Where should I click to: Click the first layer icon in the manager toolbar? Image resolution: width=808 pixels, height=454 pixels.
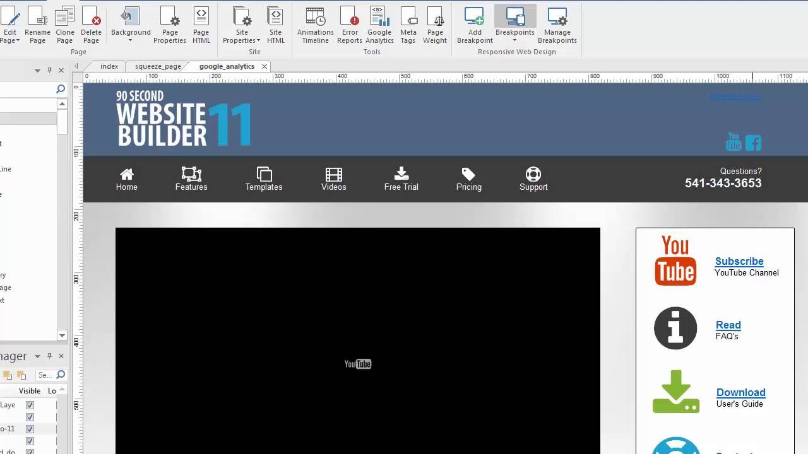click(x=8, y=375)
